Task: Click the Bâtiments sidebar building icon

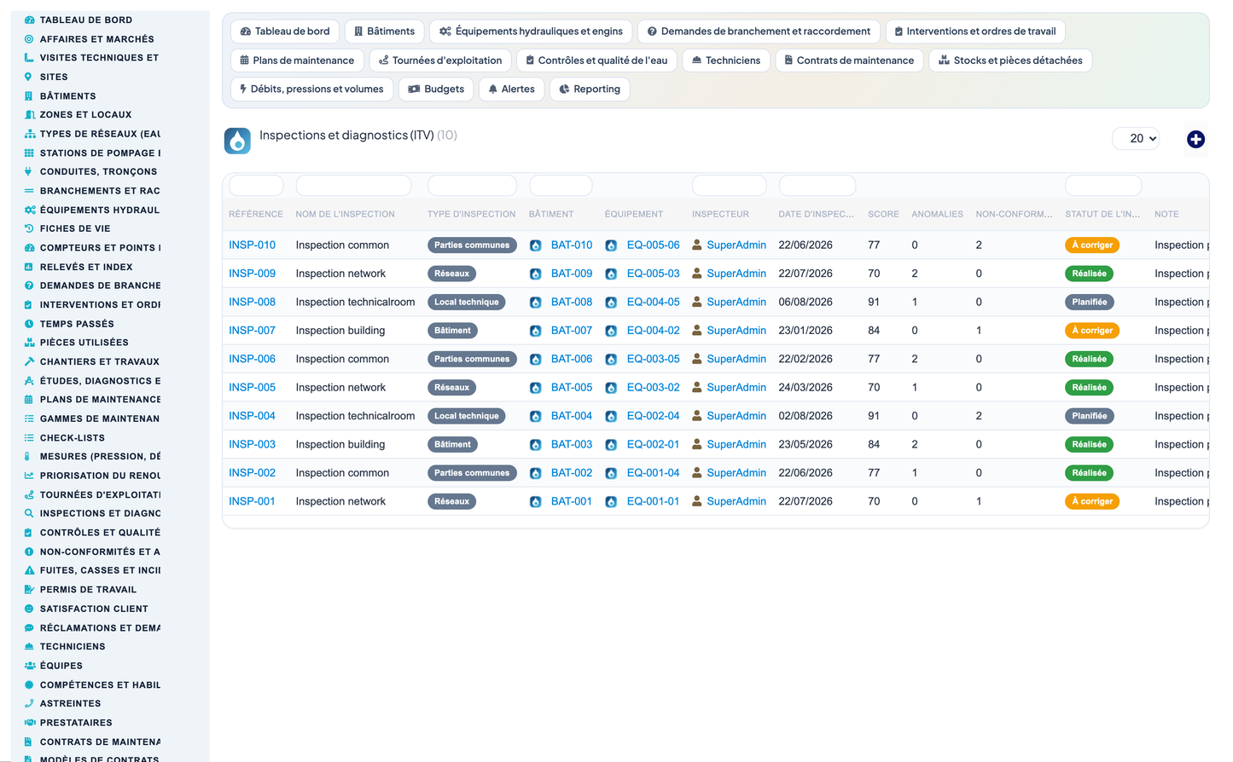Action: (29, 95)
